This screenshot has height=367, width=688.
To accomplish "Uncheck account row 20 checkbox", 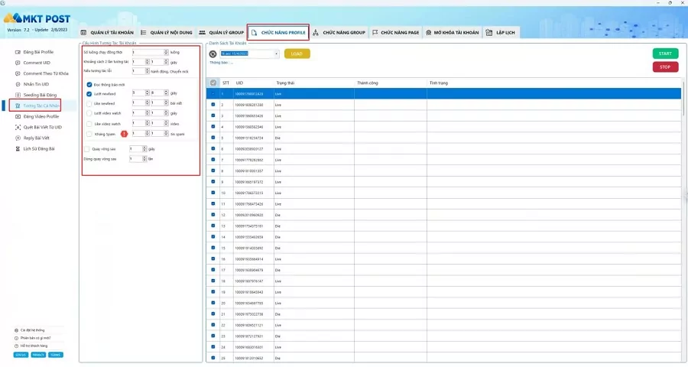I will click(x=213, y=303).
